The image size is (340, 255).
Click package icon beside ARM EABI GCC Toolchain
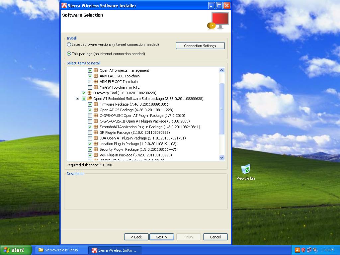(x=96, y=76)
